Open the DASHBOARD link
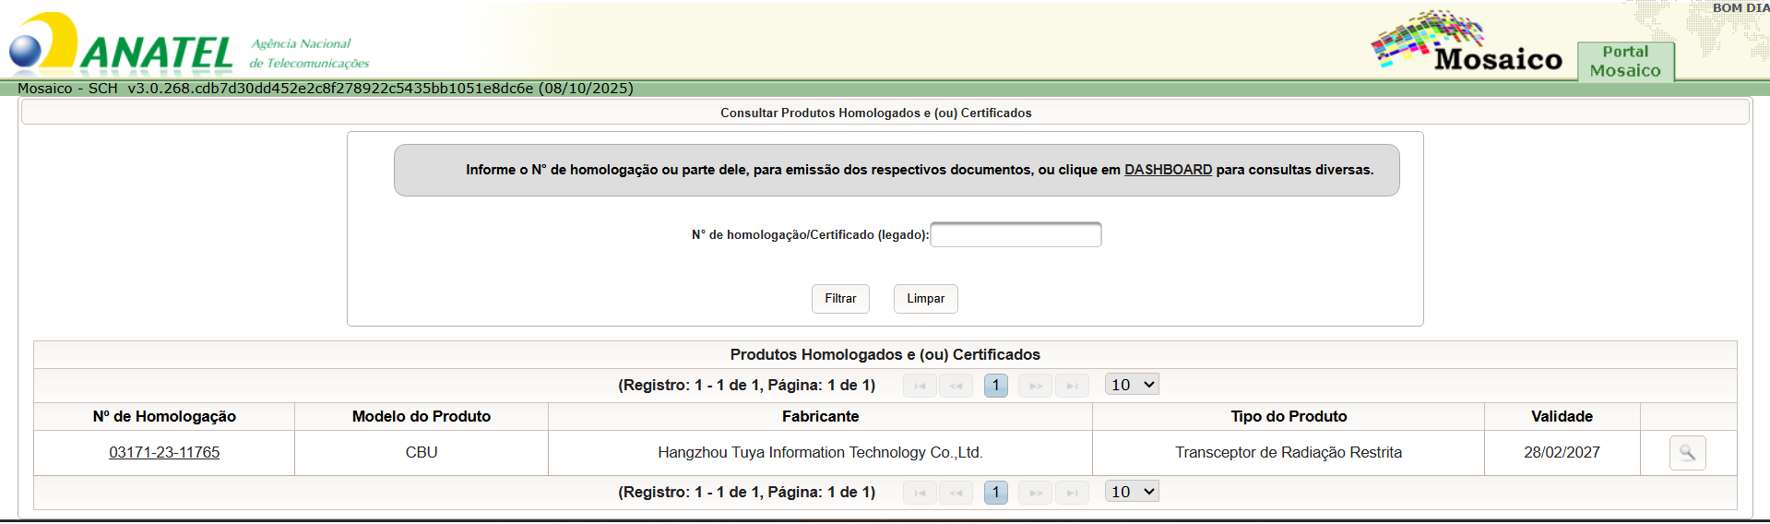The height and width of the screenshot is (524, 1770). tap(1168, 170)
